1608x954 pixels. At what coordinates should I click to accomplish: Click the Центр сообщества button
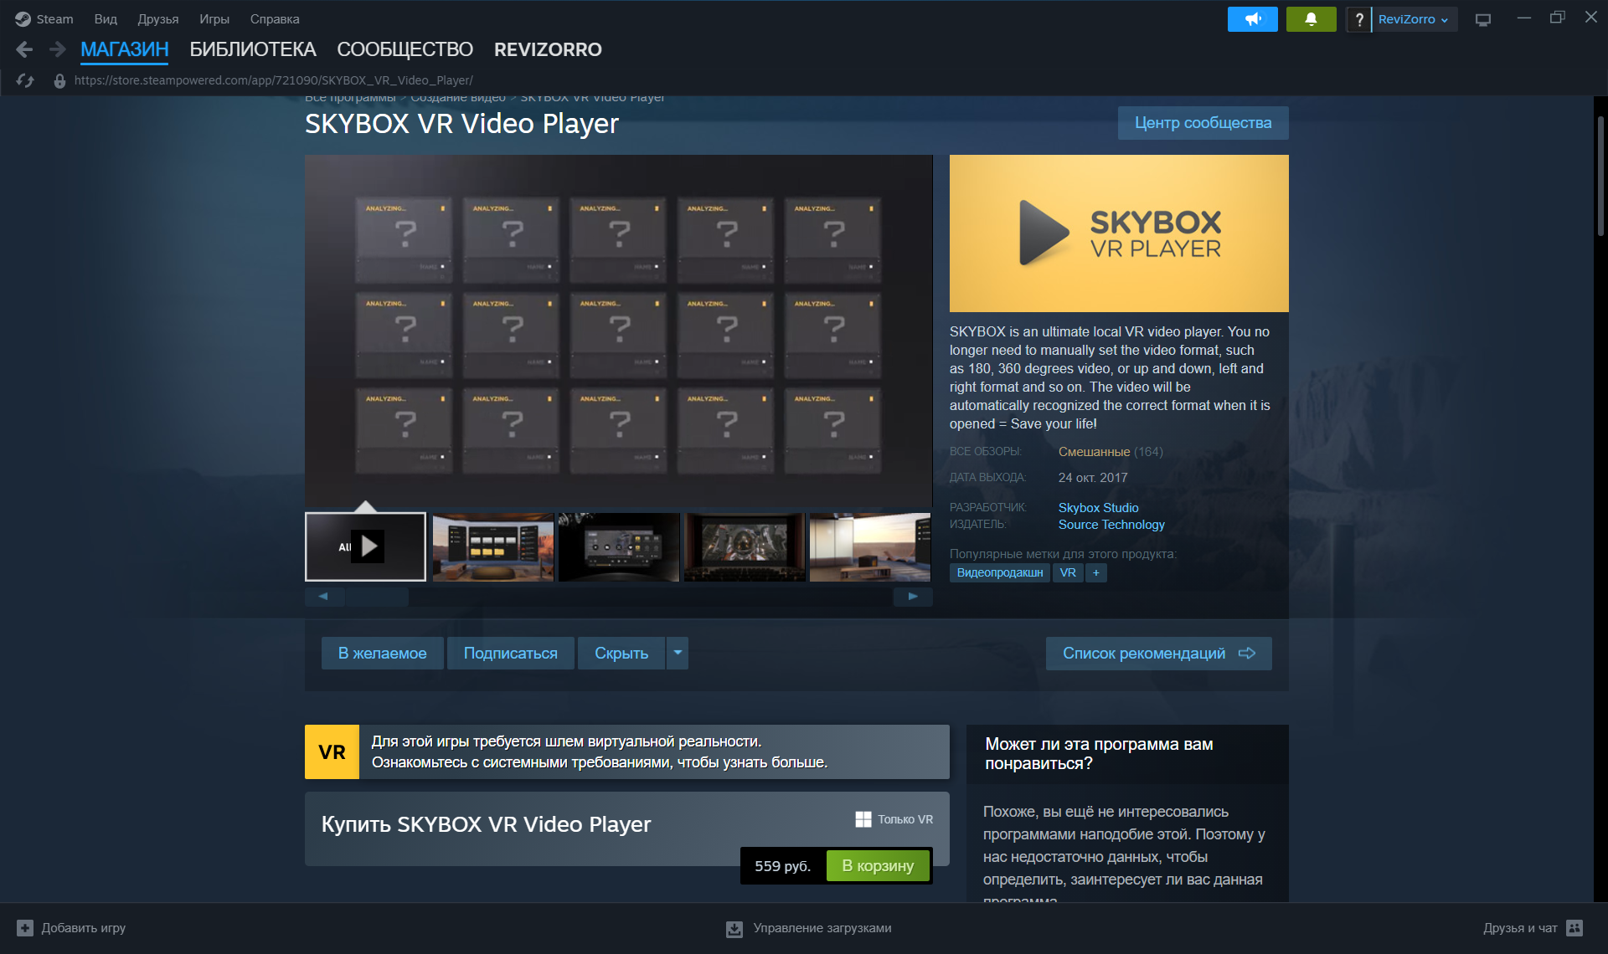tap(1203, 123)
